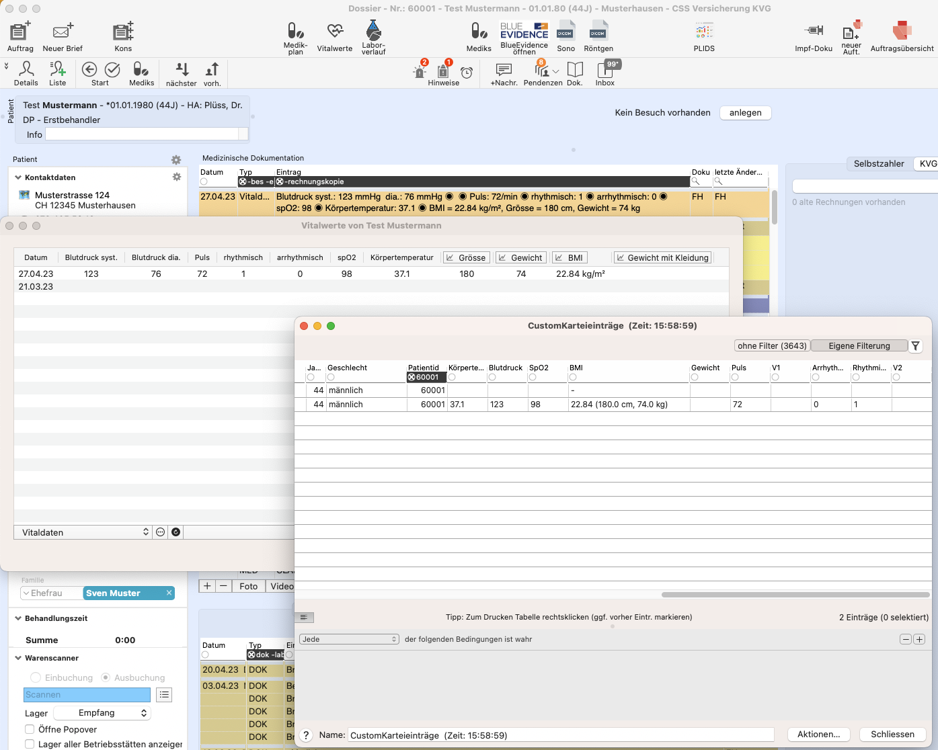Screen dimensions: 938x750
Task: Click the horizontal scrollbar in CustomKarteieinträge table
Action: pos(795,595)
